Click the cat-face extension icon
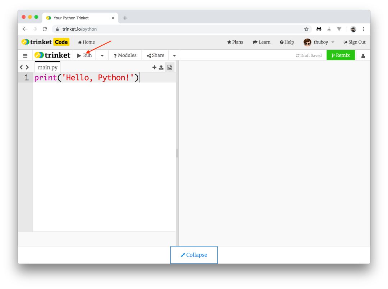 (x=319, y=29)
